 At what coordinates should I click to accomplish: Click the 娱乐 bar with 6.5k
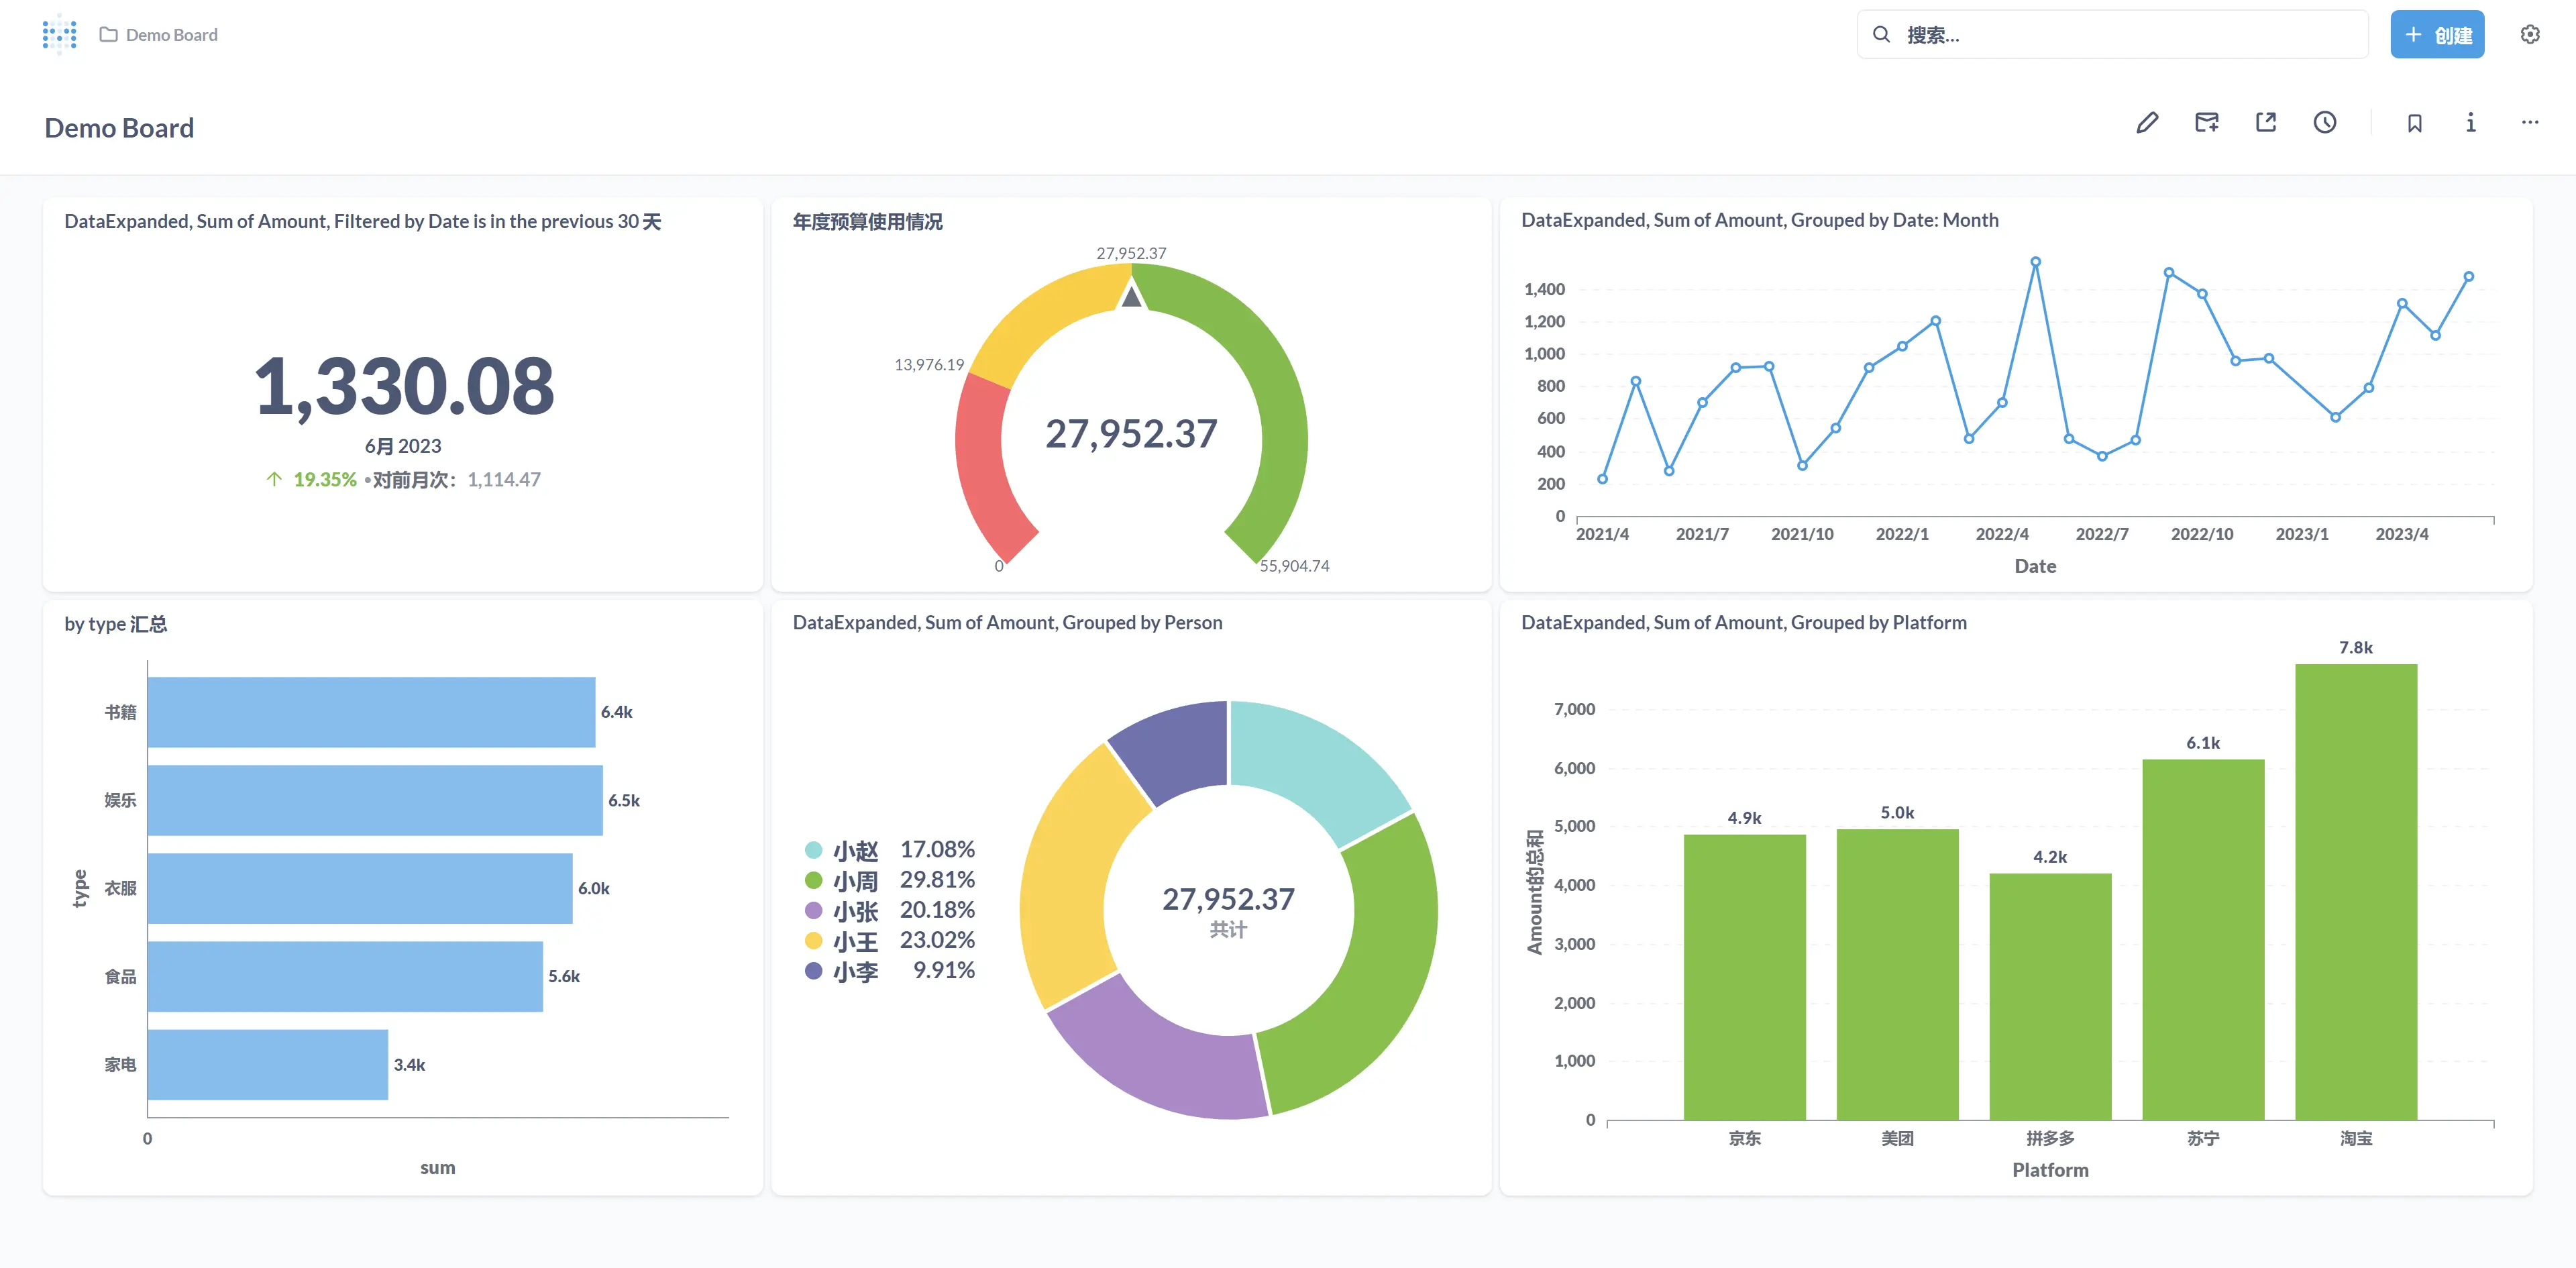[375, 800]
